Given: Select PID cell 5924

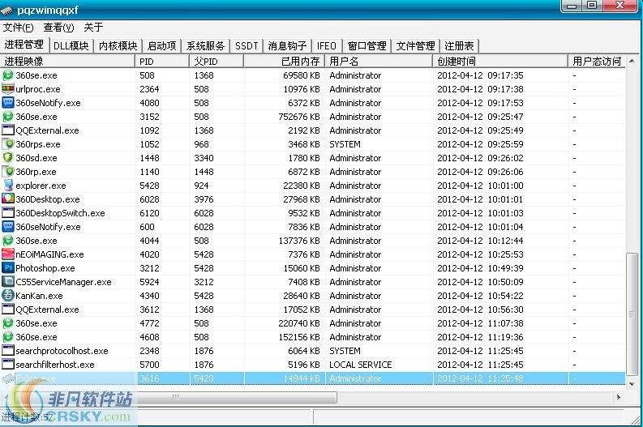Looking at the screenshot, I should (149, 282).
